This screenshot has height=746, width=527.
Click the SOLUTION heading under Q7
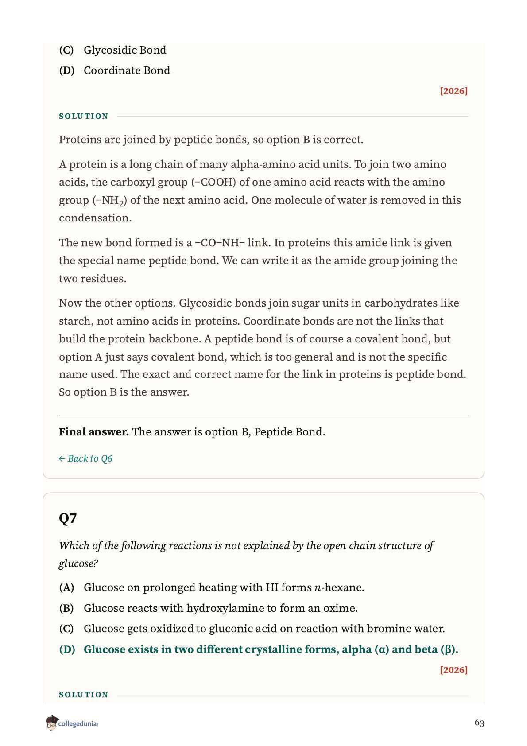tap(84, 695)
